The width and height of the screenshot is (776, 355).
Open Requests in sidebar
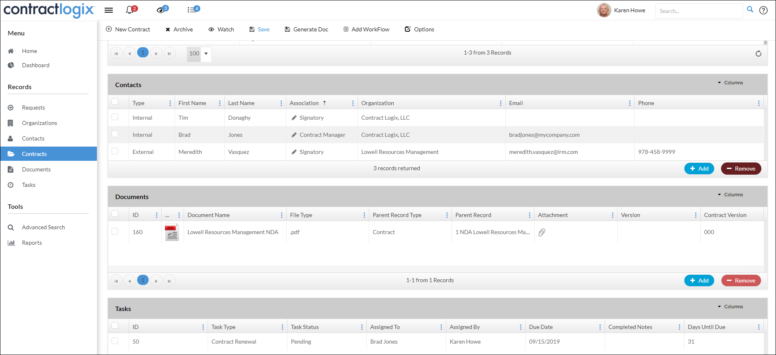tap(33, 107)
